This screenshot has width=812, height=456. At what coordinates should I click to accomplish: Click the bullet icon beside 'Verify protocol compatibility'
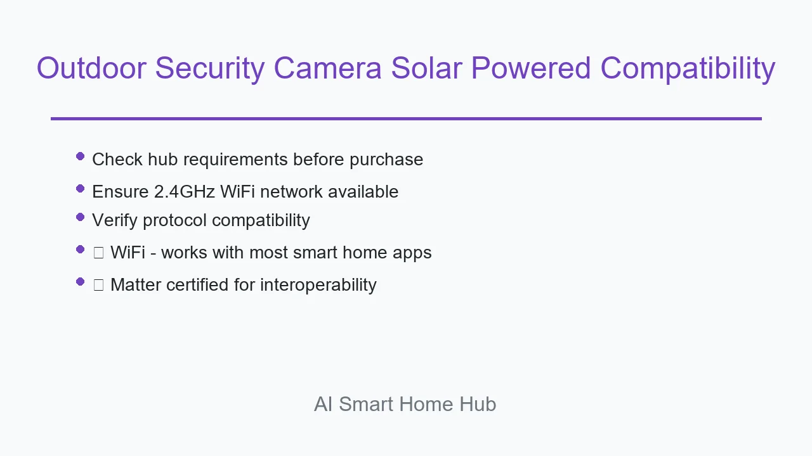coord(80,217)
